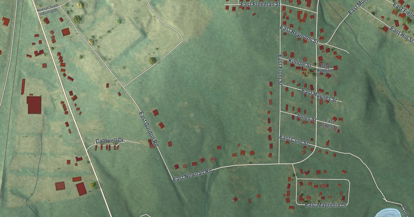Click the East Front St label
The height and width of the screenshot is (217, 414).
tap(280, 70)
